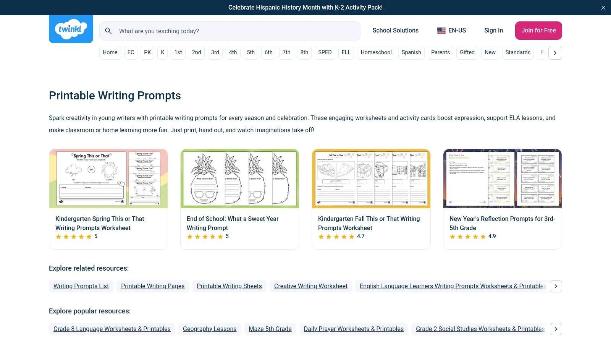611x344 pixels.
Task: Select the K grade chip
Action: [x=163, y=53]
